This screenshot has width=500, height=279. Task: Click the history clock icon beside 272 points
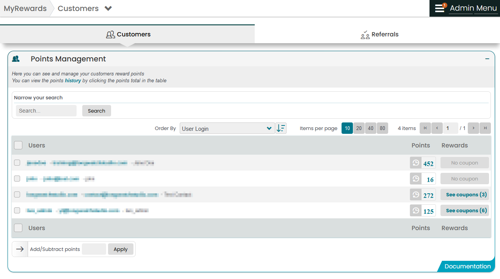click(x=415, y=194)
